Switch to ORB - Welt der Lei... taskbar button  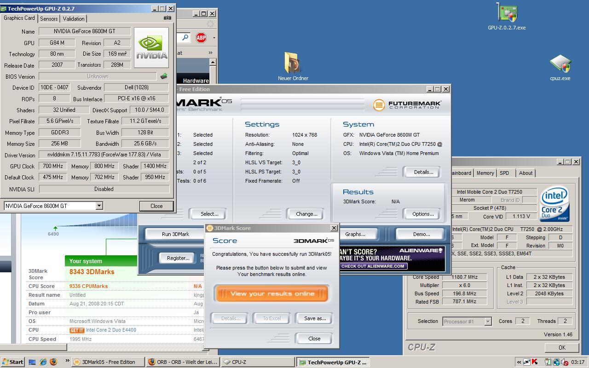coord(183,362)
